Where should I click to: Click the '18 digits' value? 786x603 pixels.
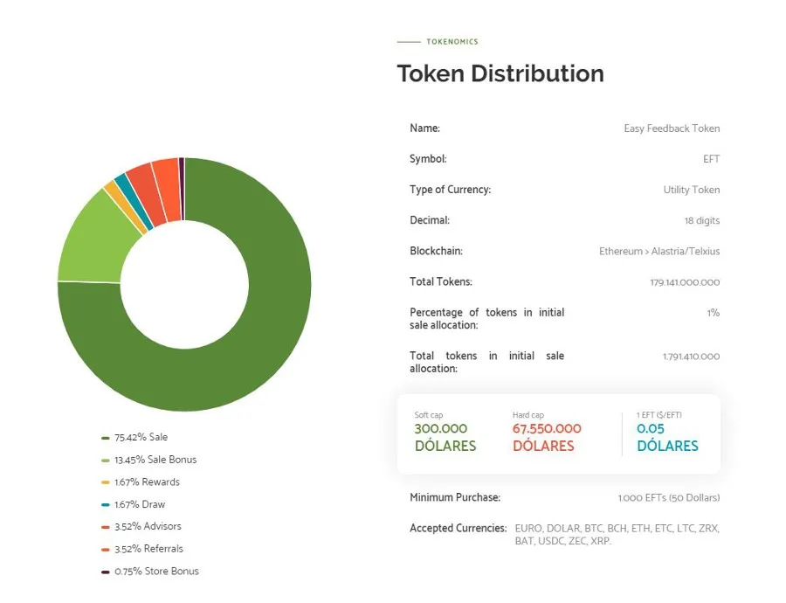[x=702, y=221]
